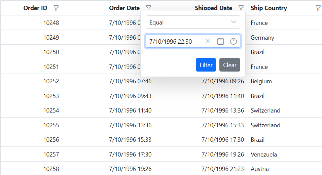Select the Austria ship country cell
This screenshot has width=322, height=175.
point(260,169)
